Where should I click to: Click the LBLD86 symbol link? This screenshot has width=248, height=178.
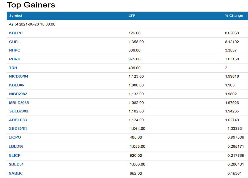click(x=16, y=146)
